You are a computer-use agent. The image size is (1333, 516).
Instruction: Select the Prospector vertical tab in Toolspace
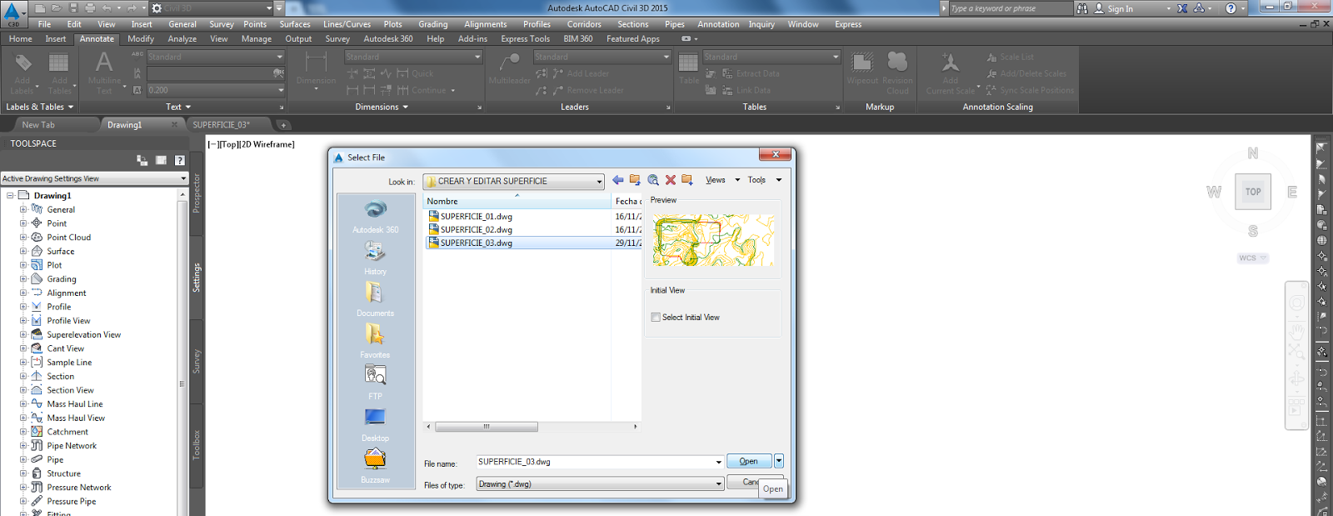[197, 193]
